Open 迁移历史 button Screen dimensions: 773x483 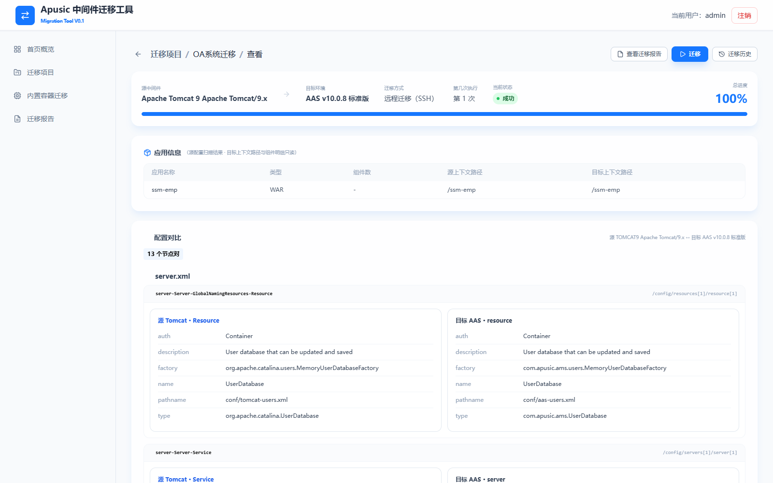735,54
